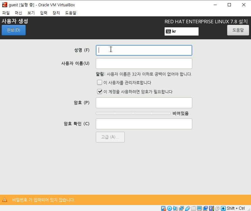
Task: Click the Shift + Ctrl host key text
Action: click(236, 208)
